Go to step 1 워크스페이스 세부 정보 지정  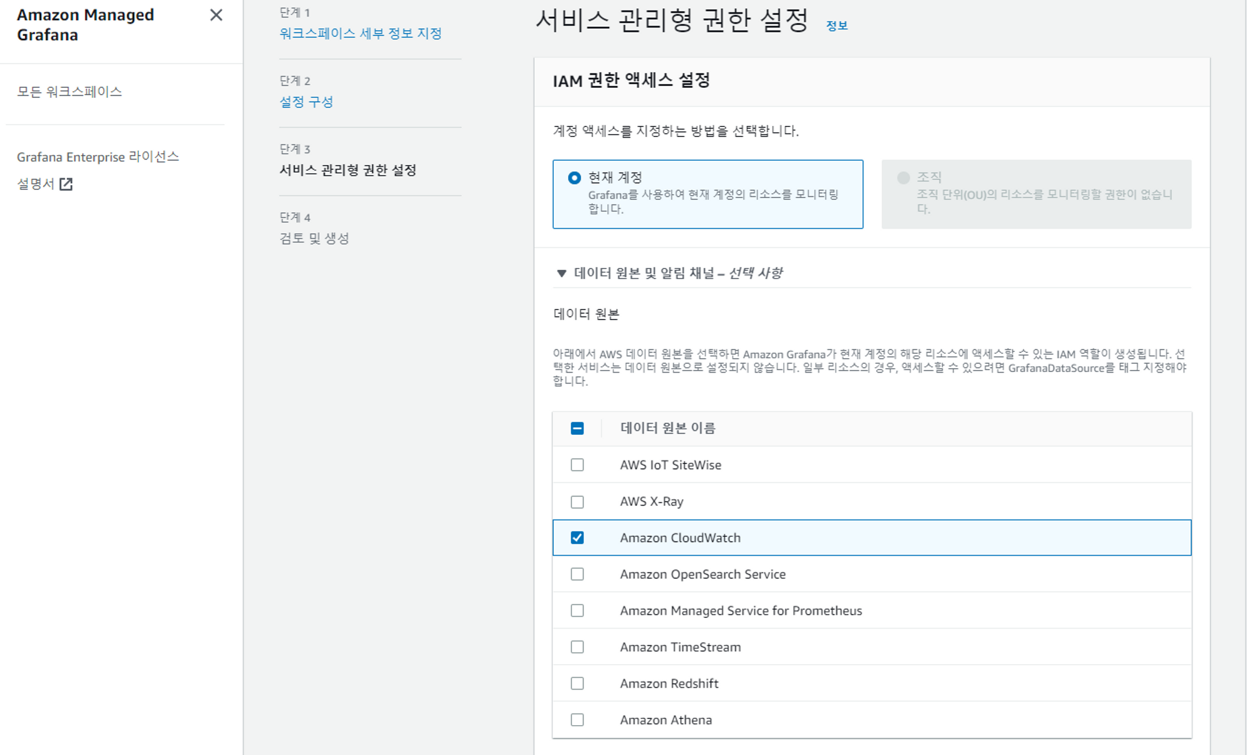tap(360, 34)
